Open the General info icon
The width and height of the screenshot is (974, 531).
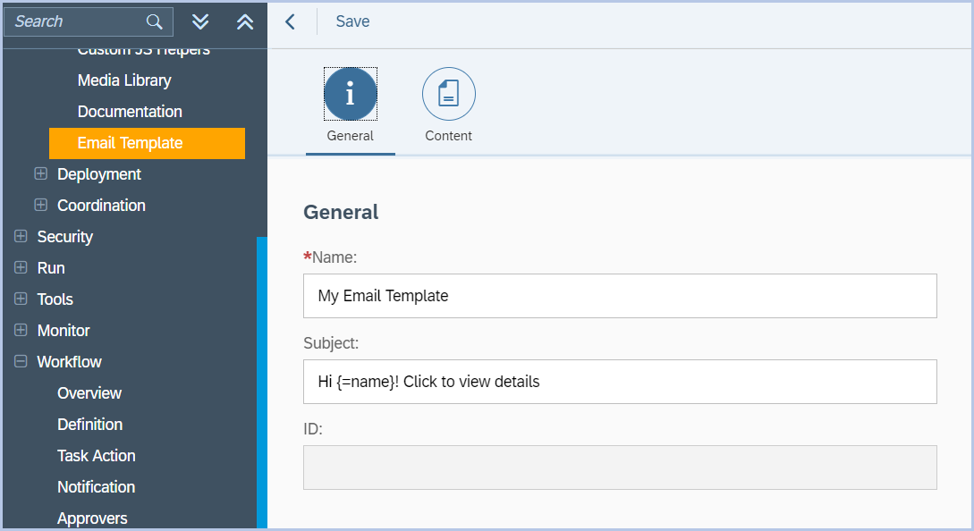point(350,94)
